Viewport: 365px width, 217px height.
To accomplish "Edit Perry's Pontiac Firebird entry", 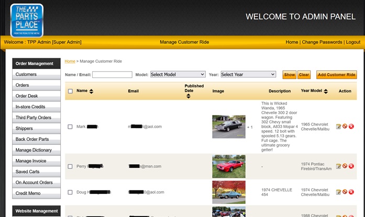I will [x=338, y=166].
